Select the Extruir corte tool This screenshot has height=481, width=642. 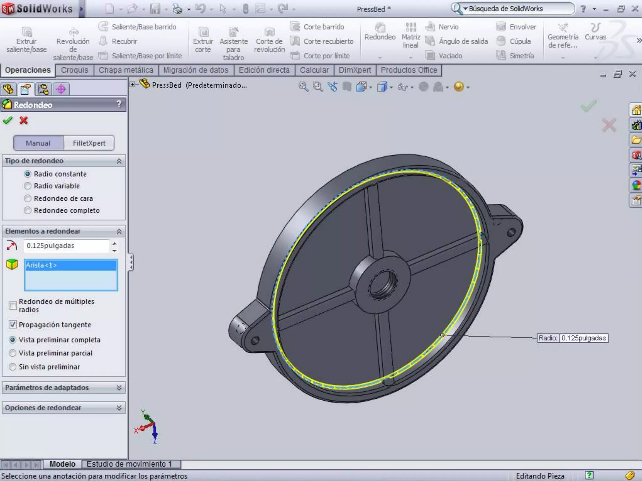click(203, 40)
